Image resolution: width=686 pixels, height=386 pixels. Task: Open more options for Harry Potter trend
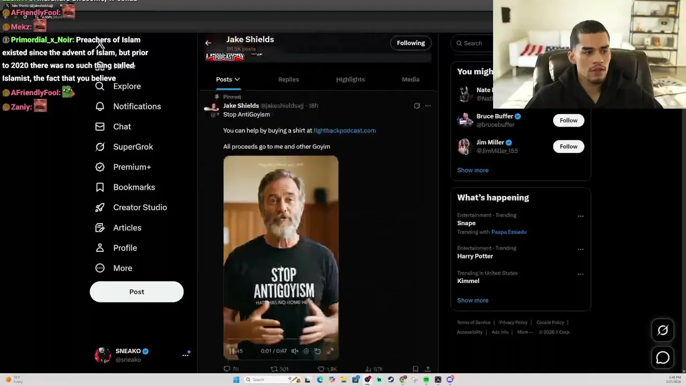[580, 249]
